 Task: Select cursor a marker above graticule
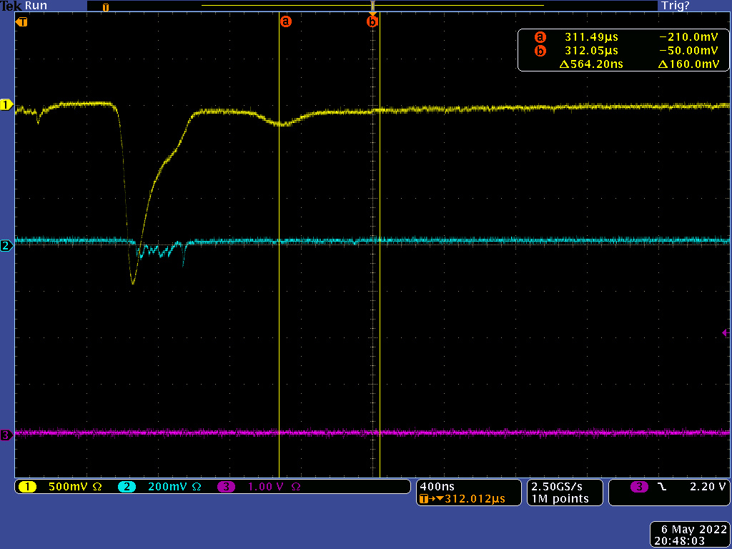(286, 21)
